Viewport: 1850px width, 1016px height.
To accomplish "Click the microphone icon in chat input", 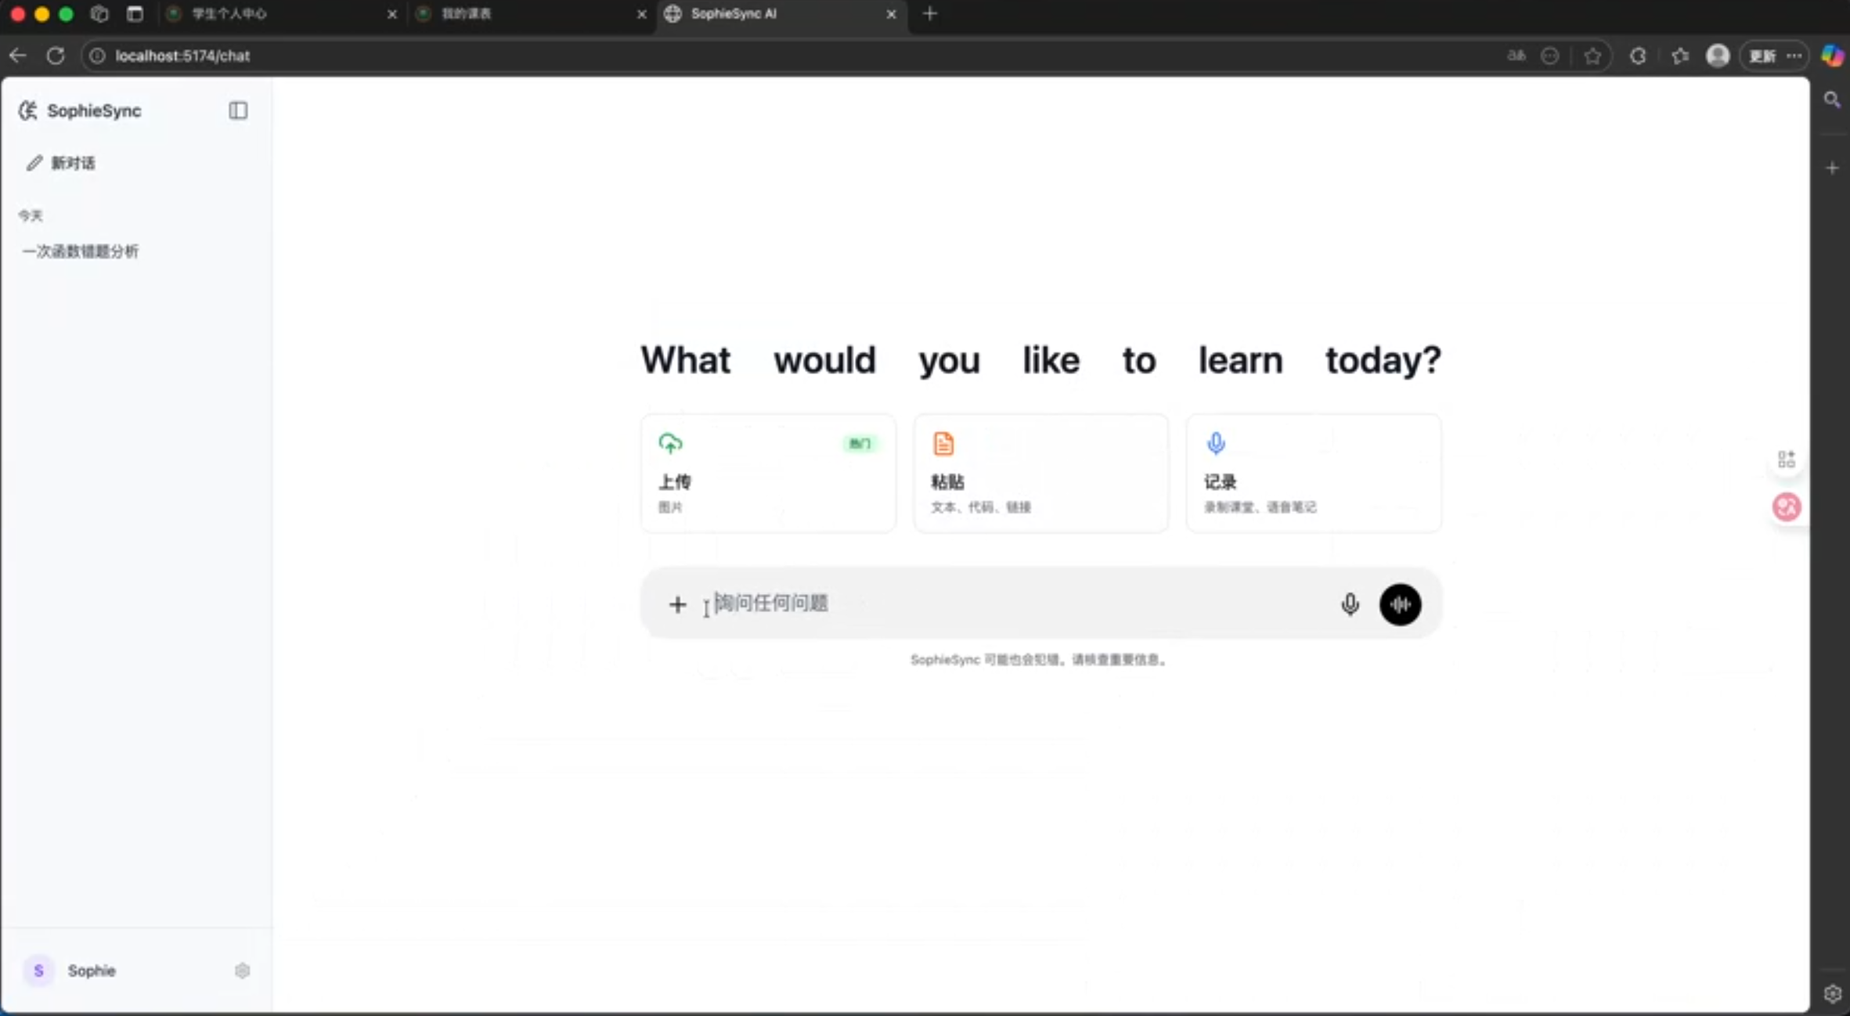I will tap(1350, 604).
